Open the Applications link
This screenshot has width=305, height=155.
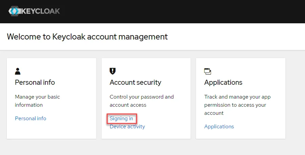[x=219, y=127]
